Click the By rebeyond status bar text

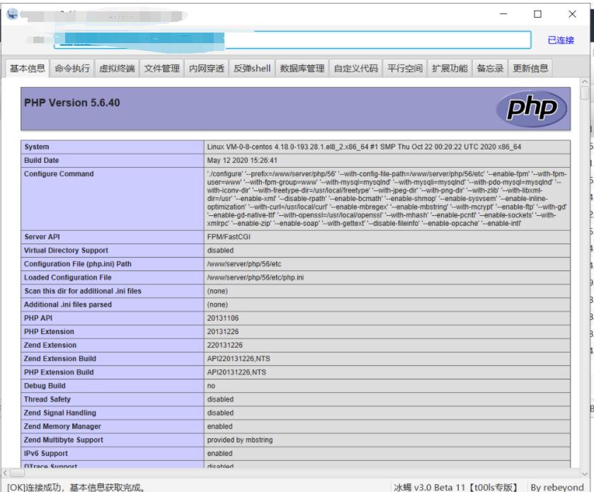point(557,487)
